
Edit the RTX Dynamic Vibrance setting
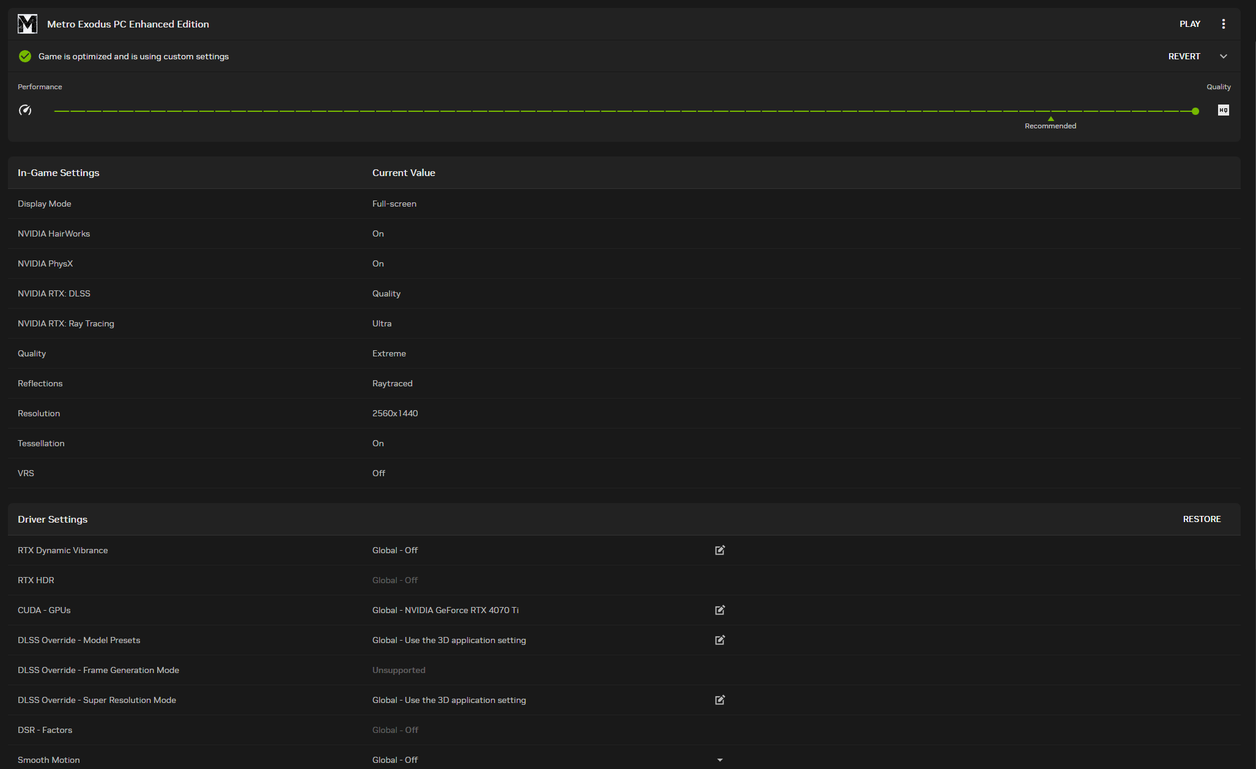[720, 550]
